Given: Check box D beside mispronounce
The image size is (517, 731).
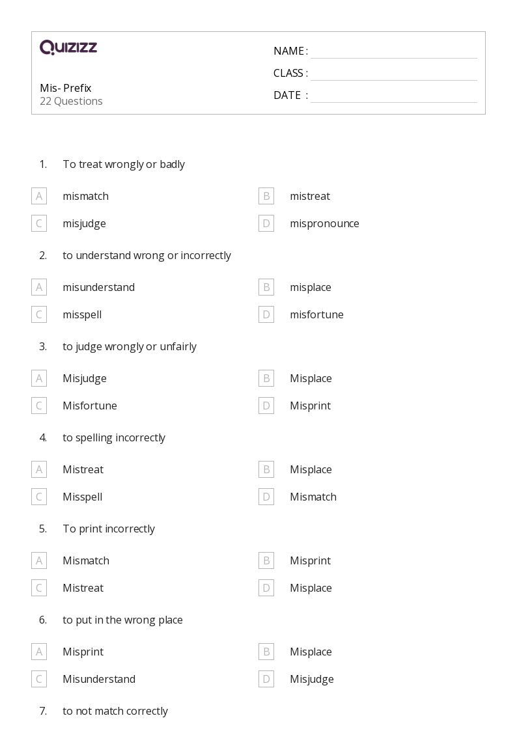Looking at the screenshot, I should (x=266, y=223).
